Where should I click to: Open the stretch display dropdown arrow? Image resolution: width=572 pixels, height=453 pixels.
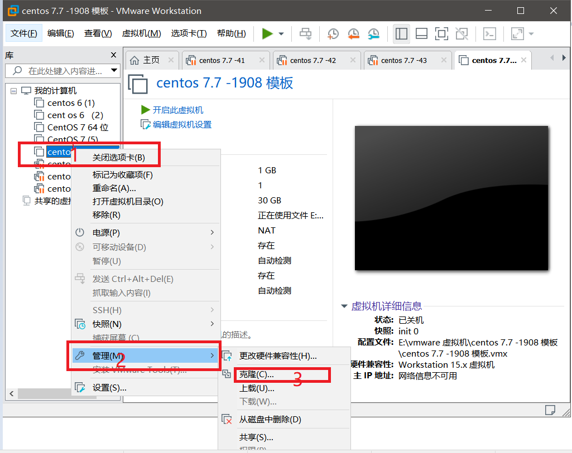click(531, 34)
